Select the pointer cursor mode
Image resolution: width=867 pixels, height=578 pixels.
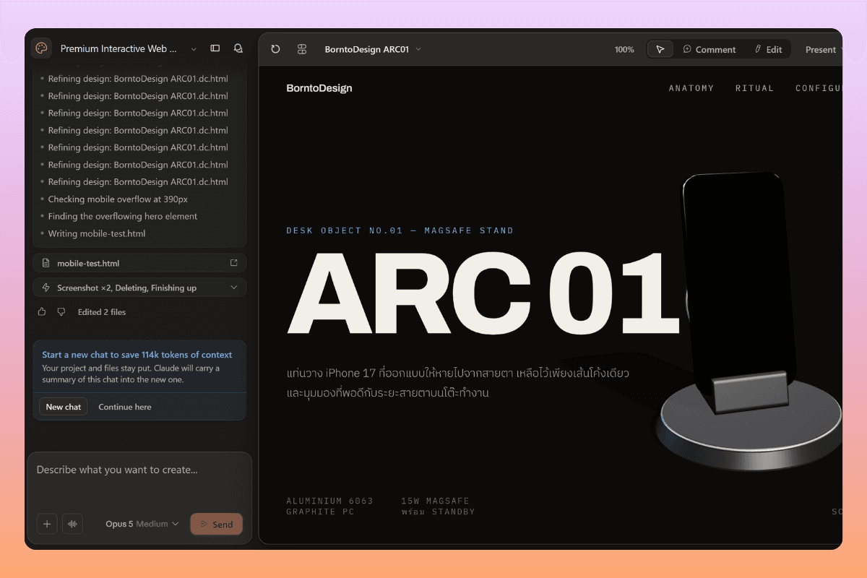tap(660, 49)
